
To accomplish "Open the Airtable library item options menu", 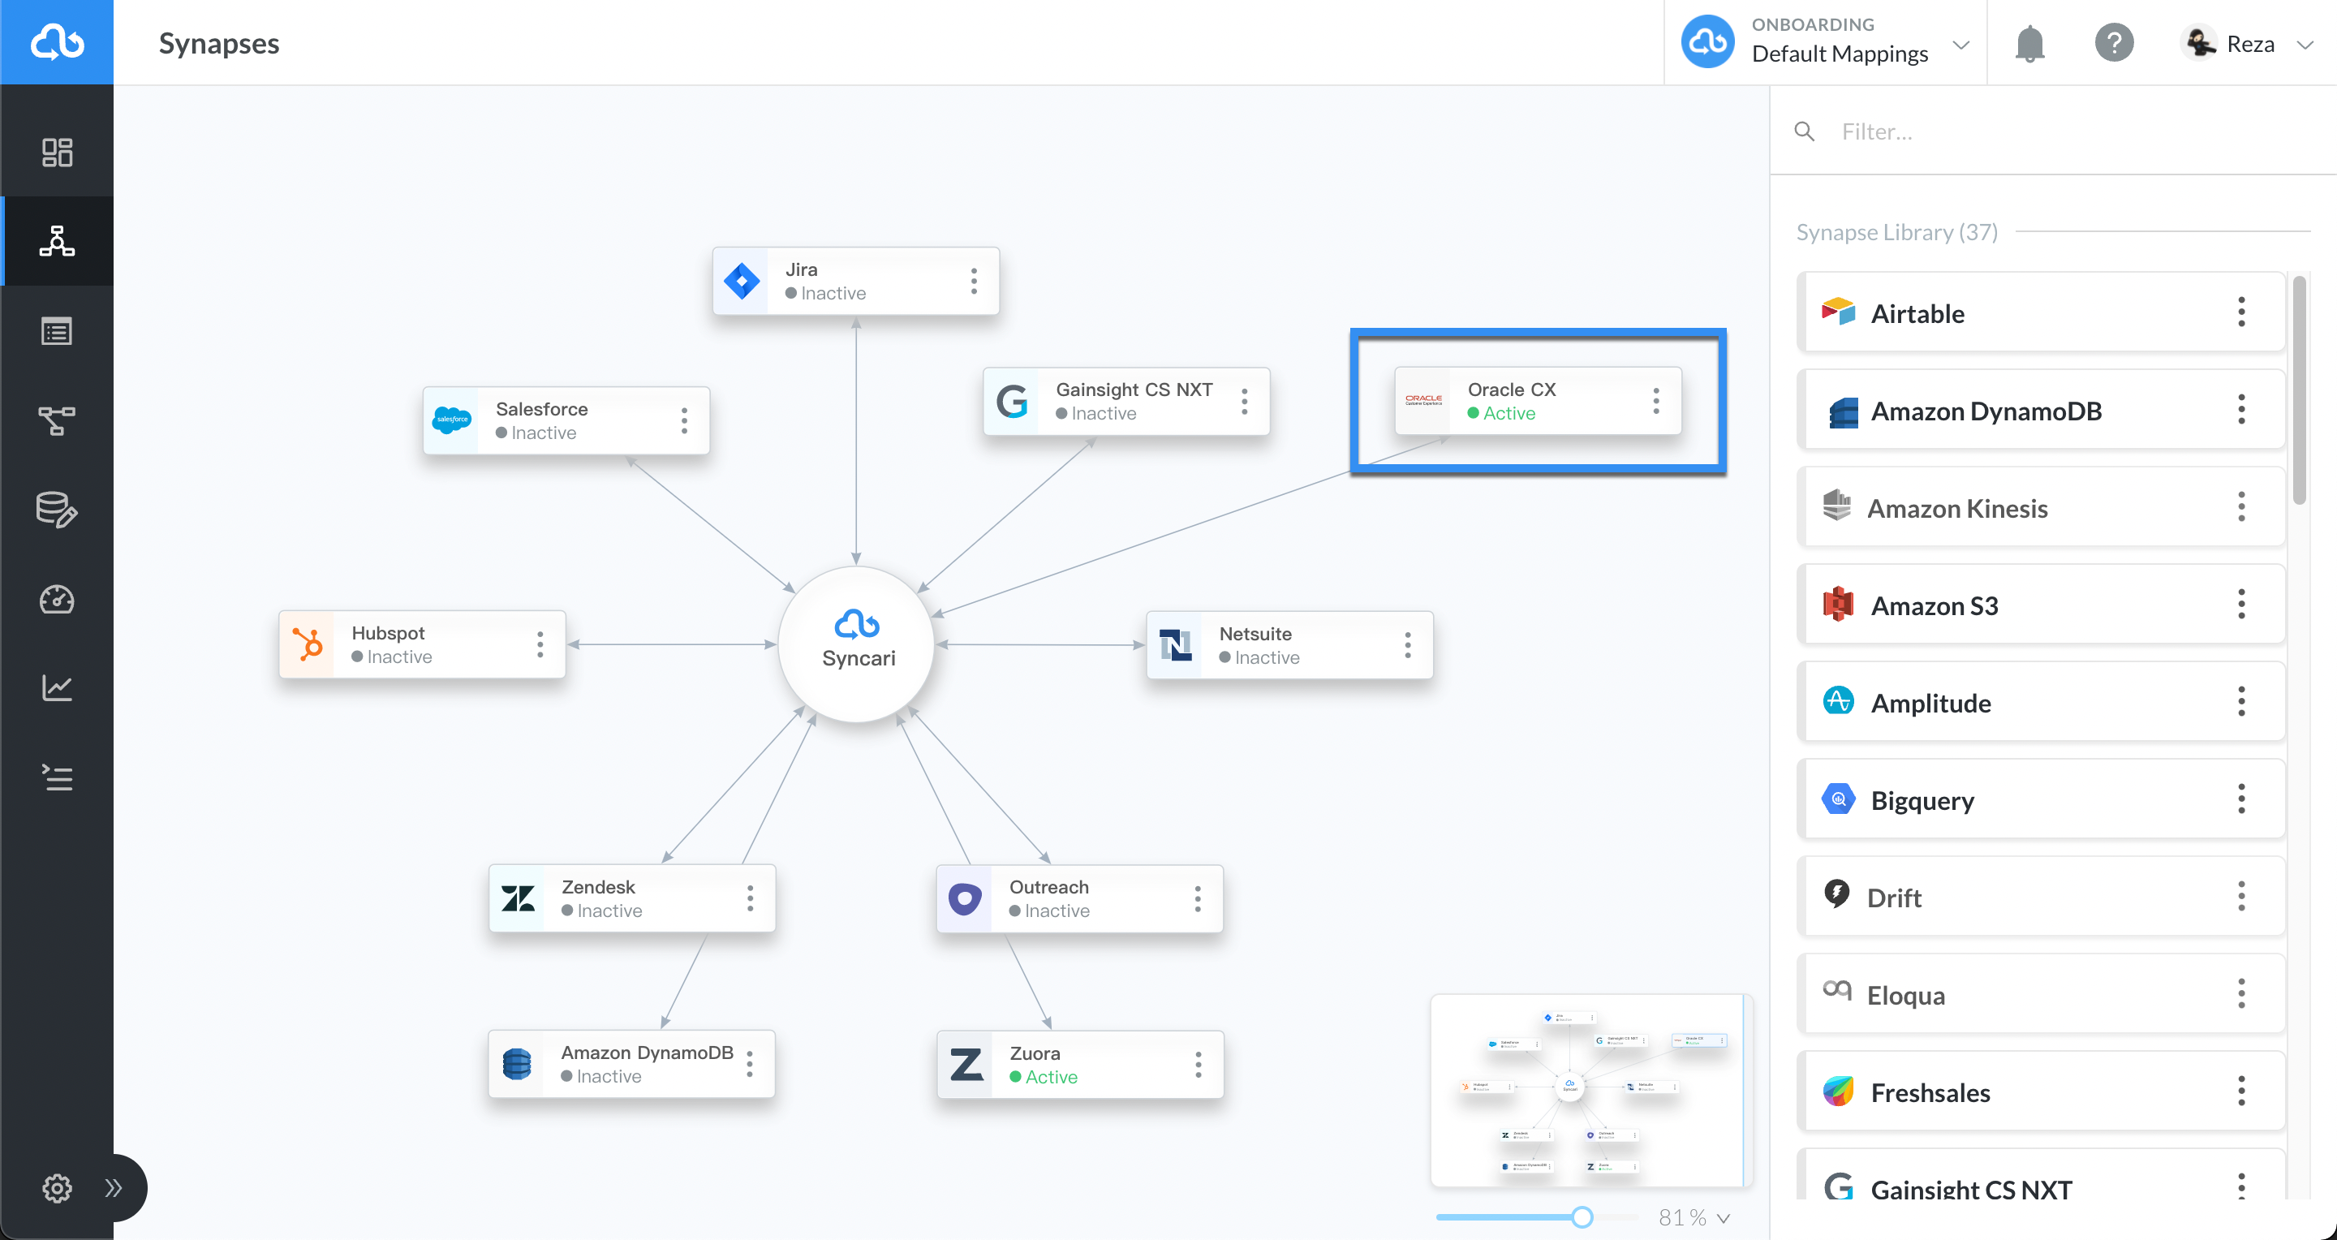I will pos(2240,312).
